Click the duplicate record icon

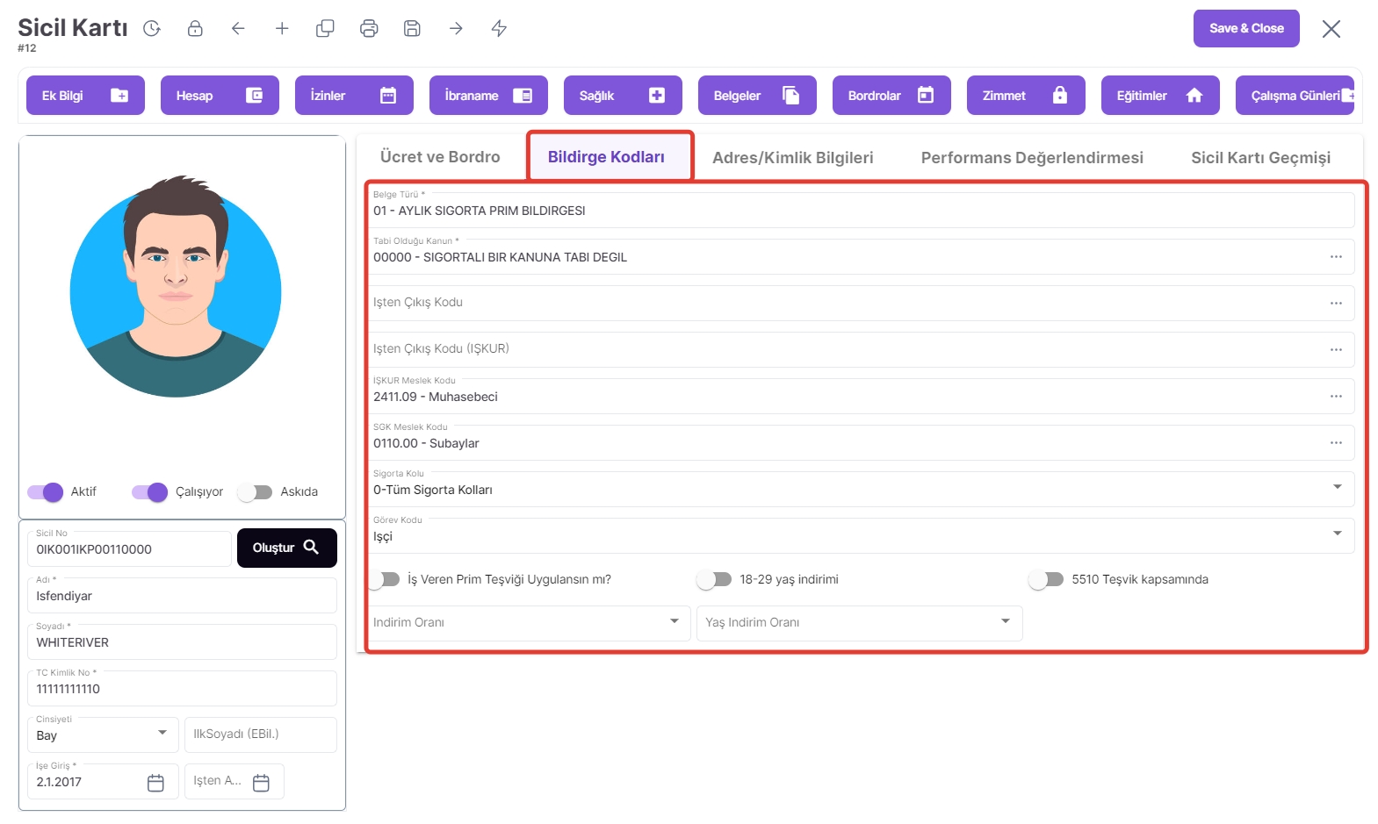[x=325, y=29]
